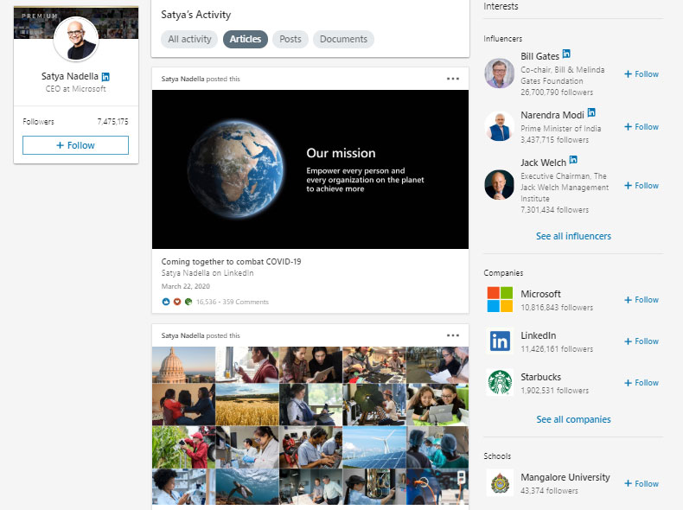
Task: Click the like reaction icon on the article
Action: pyautogui.click(x=166, y=302)
